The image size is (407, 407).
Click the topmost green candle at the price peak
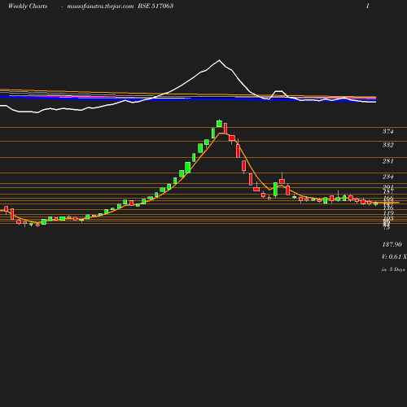219,124
